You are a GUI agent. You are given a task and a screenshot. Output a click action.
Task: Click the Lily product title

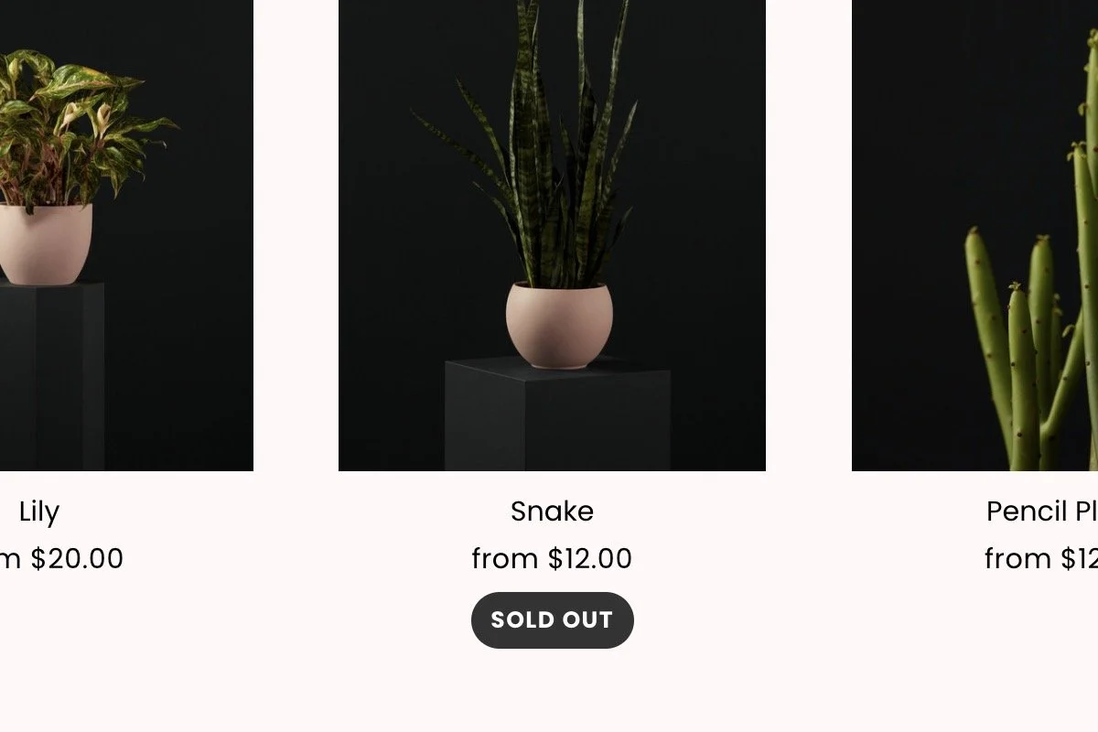coord(39,512)
